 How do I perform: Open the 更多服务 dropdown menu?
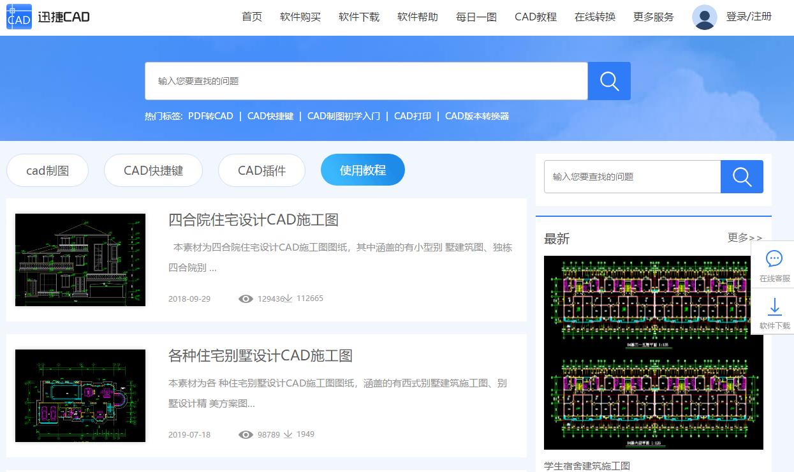[x=653, y=17]
